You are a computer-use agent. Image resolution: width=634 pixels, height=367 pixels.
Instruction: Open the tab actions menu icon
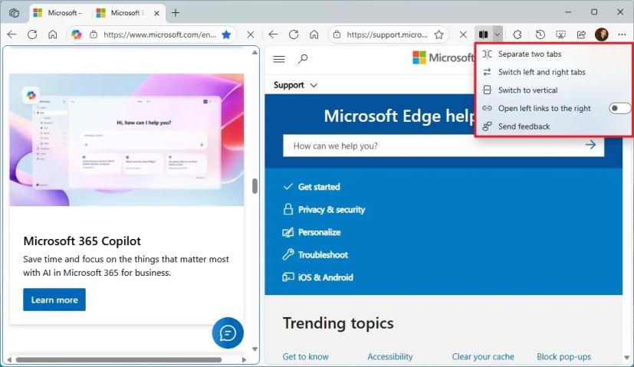click(14, 13)
